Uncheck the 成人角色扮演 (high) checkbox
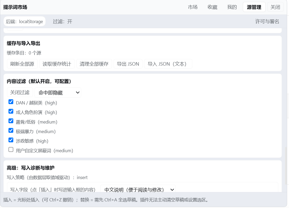Screen dimensions: 289x208 [11, 111]
